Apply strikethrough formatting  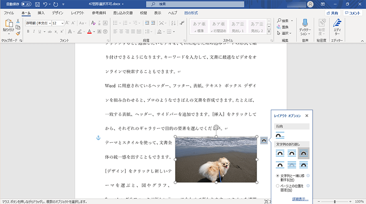click(x=50, y=32)
